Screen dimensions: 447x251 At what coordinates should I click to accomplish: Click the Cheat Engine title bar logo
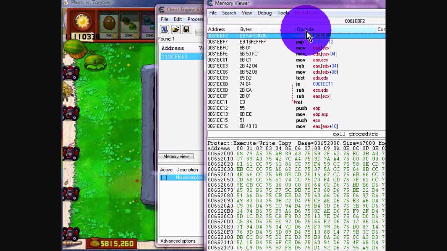click(161, 9)
